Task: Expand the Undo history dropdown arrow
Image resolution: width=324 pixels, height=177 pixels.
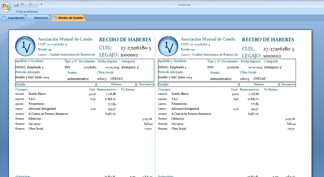Action: coord(26,5)
